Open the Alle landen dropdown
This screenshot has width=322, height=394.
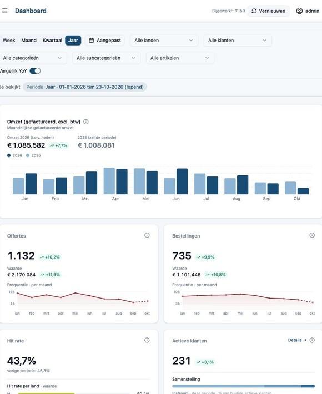[x=164, y=40]
